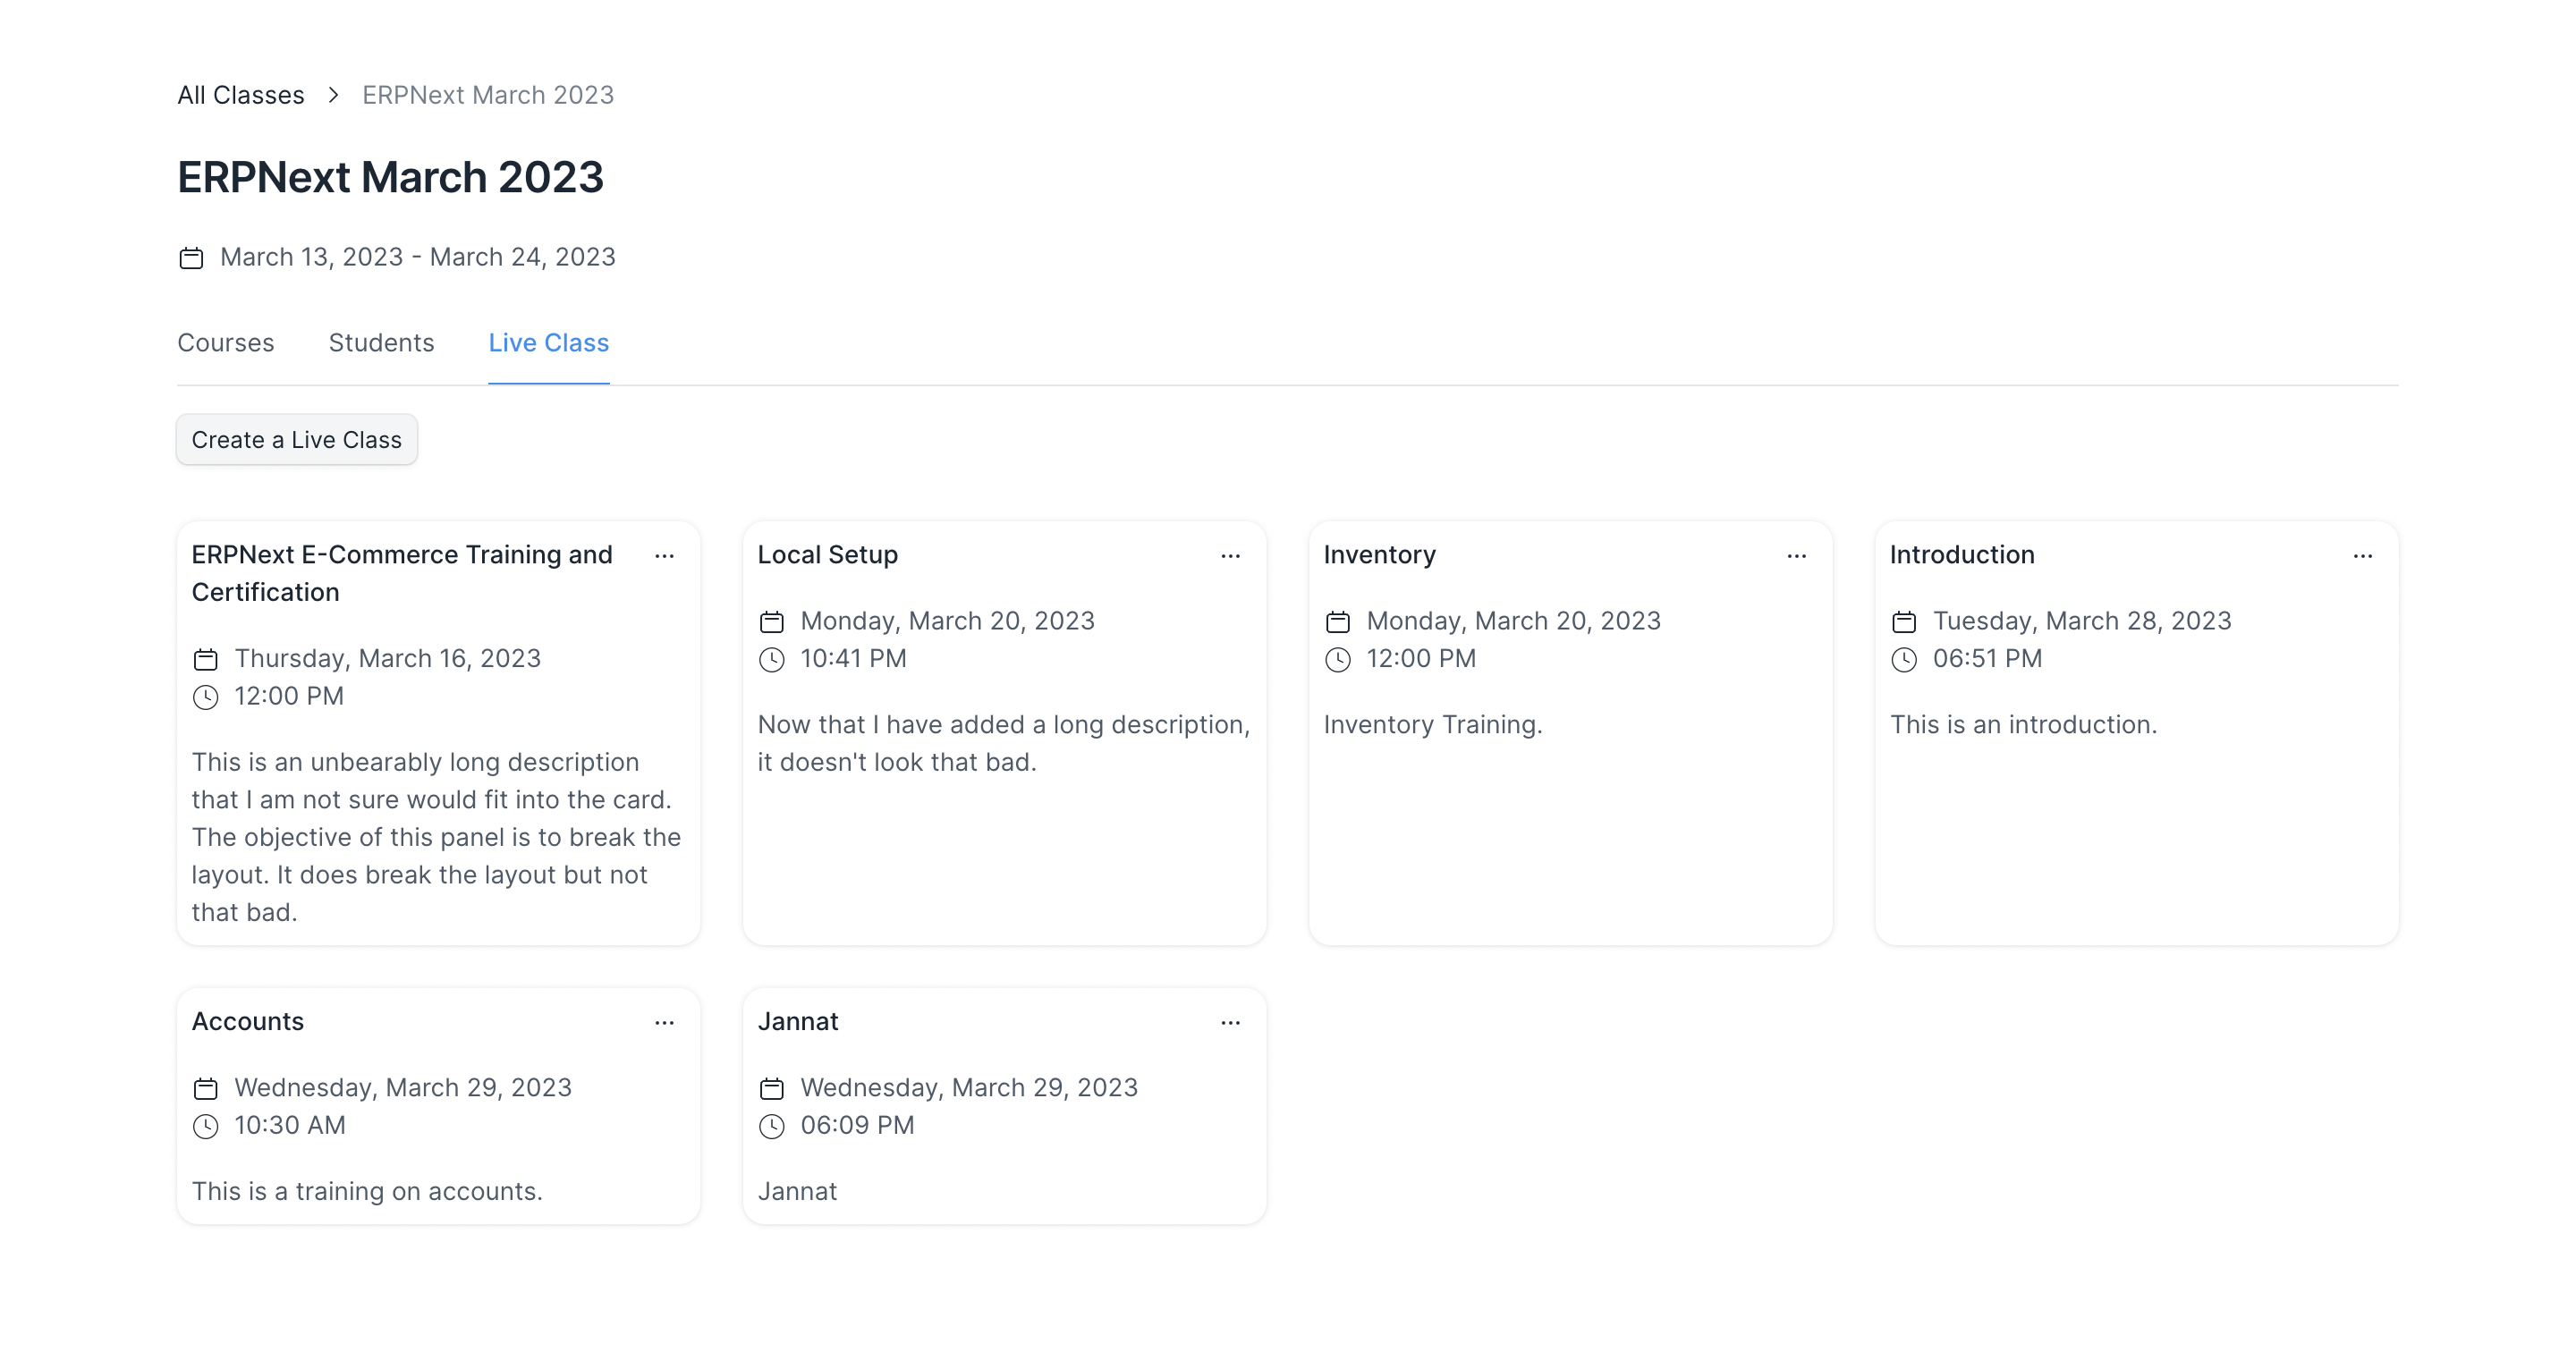Click clock icon on Inventory card

point(1337,660)
